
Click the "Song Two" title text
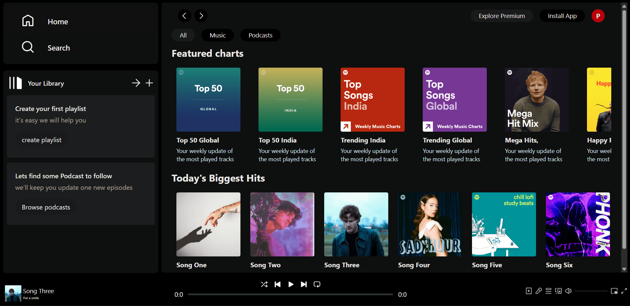[265, 265]
